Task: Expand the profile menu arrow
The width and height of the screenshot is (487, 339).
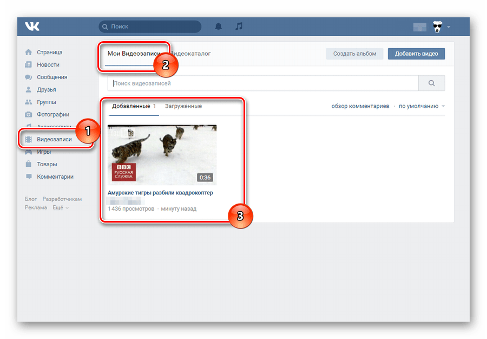Action: (x=449, y=27)
